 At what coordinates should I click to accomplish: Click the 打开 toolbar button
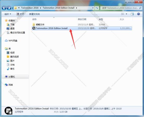coord(20,14)
